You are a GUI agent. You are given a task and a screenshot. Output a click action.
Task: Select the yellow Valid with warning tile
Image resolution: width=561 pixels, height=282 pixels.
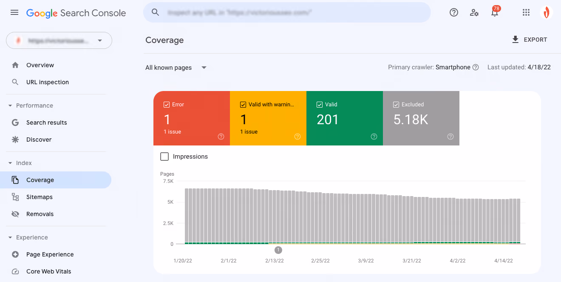pyautogui.click(x=268, y=118)
